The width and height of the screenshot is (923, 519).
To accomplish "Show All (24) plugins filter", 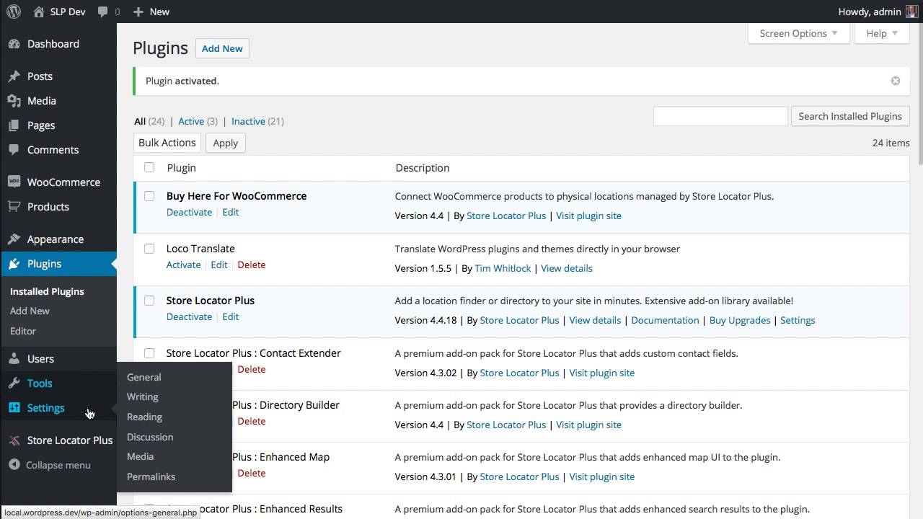I will [149, 121].
